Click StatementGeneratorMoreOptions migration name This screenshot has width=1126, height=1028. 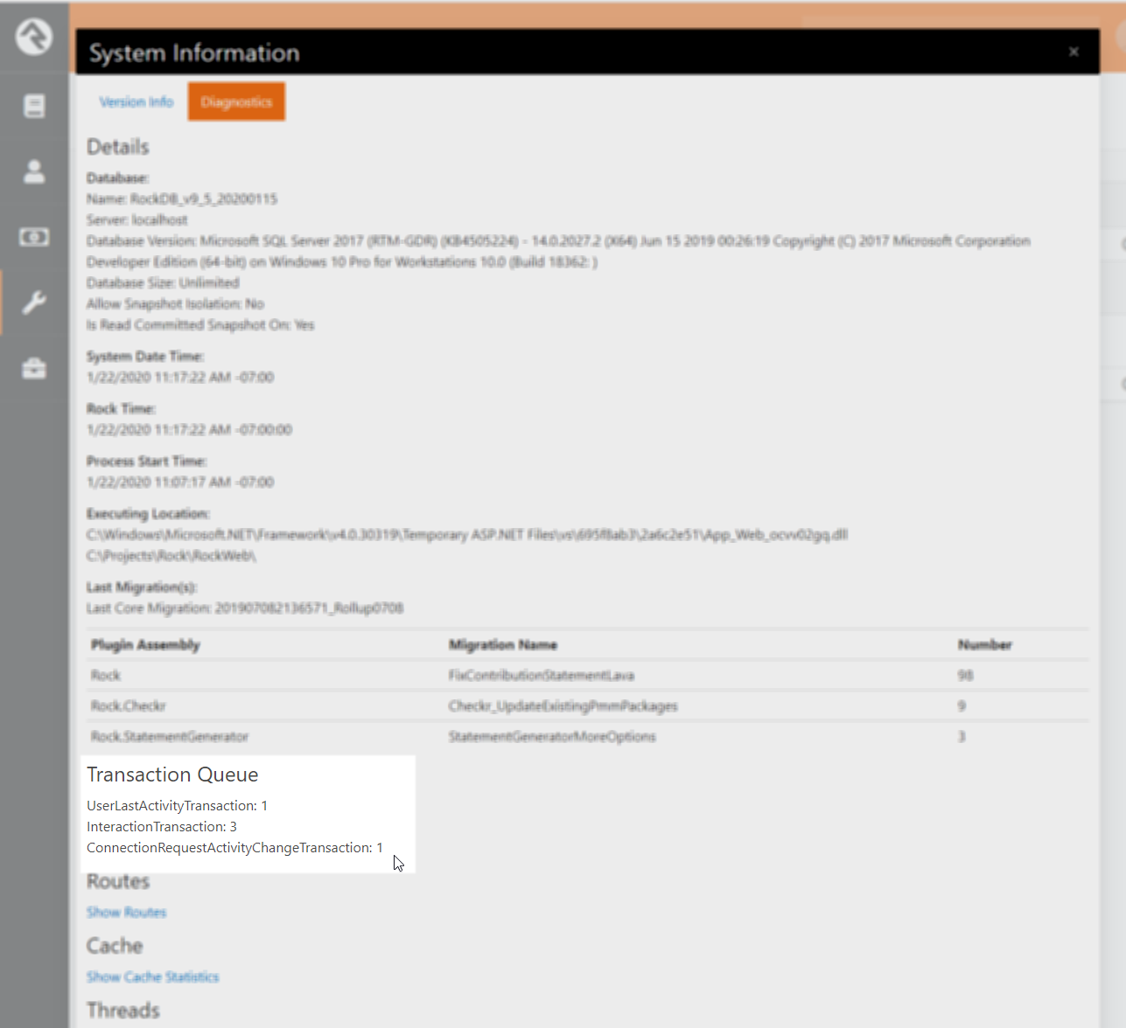tap(552, 736)
